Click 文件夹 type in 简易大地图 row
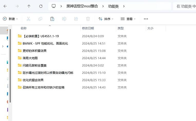Viewport: 196px width, 121px height. pos(122,58)
